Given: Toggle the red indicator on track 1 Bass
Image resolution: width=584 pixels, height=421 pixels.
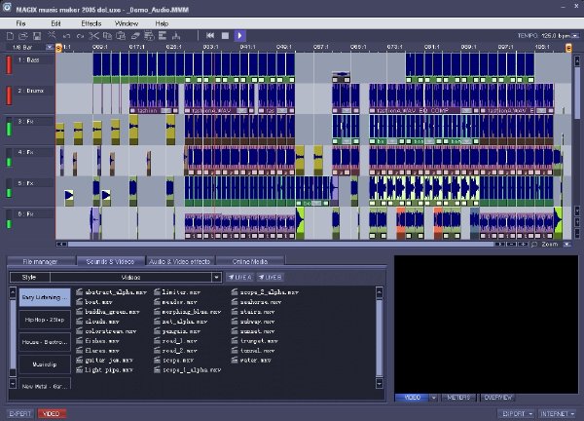Looking at the screenshot, I should click(x=9, y=64).
